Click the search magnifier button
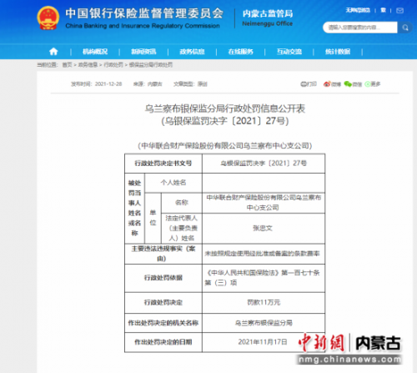Screen dimensions: 417x373 tap(404, 28)
